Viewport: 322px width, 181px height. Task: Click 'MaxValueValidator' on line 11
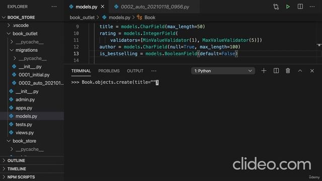tap(225, 40)
